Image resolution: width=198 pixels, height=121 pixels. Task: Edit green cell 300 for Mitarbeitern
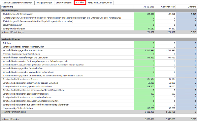click(x=145, y=94)
